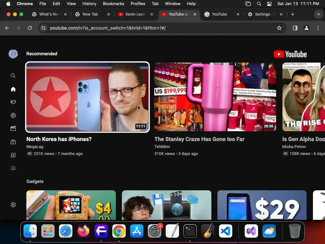
Task: Open the Subscriptions icon in sidebar
Action: pos(13,142)
